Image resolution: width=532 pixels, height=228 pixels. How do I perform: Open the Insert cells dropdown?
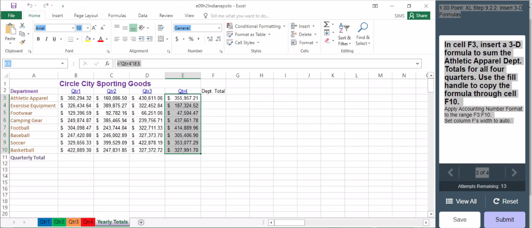click(x=313, y=26)
